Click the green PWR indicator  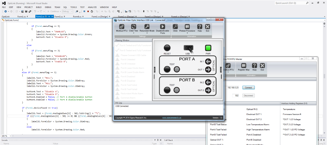[208, 48]
